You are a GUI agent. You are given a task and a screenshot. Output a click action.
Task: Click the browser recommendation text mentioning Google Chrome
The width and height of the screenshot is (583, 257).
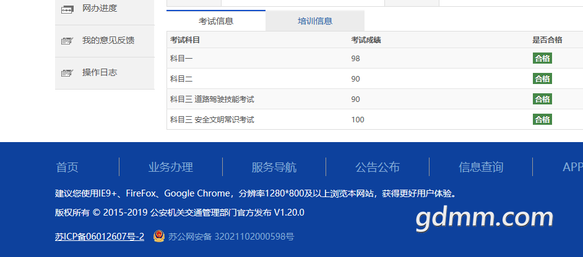tap(256, 193)
